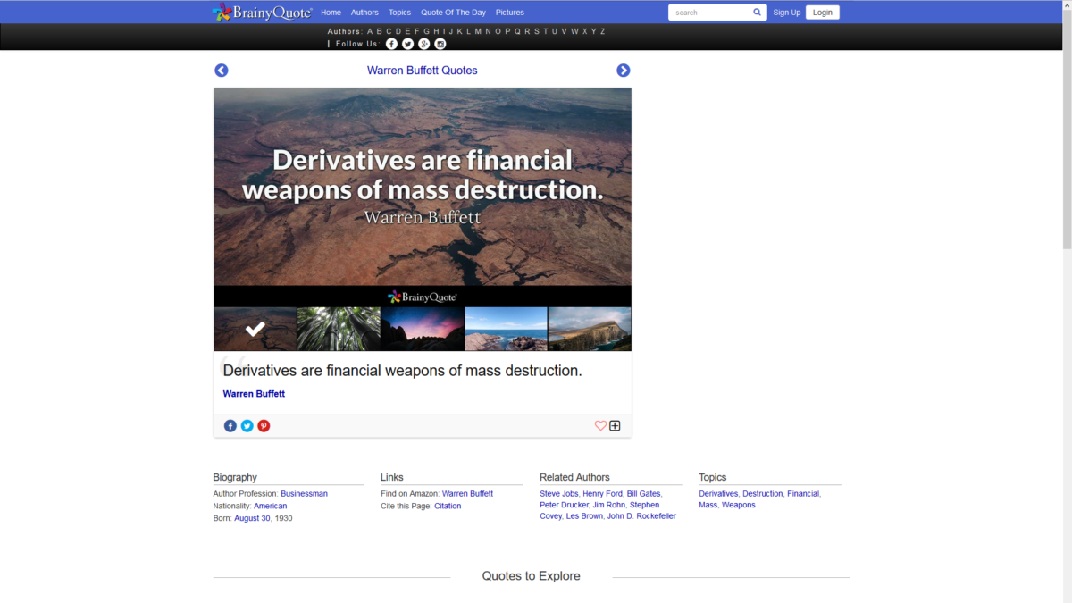The image size is (1072, 603).
Task: Choose the checked canyon background thumbnail
Action: (x=255, y=329)
